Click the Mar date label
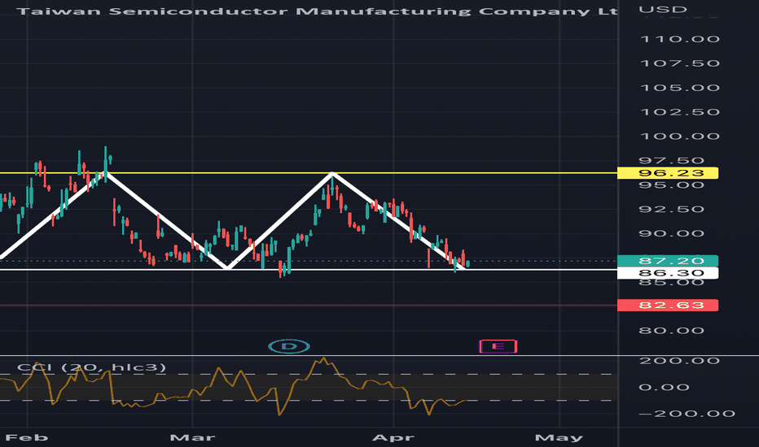The image size is (759, 447). point(192,438)
